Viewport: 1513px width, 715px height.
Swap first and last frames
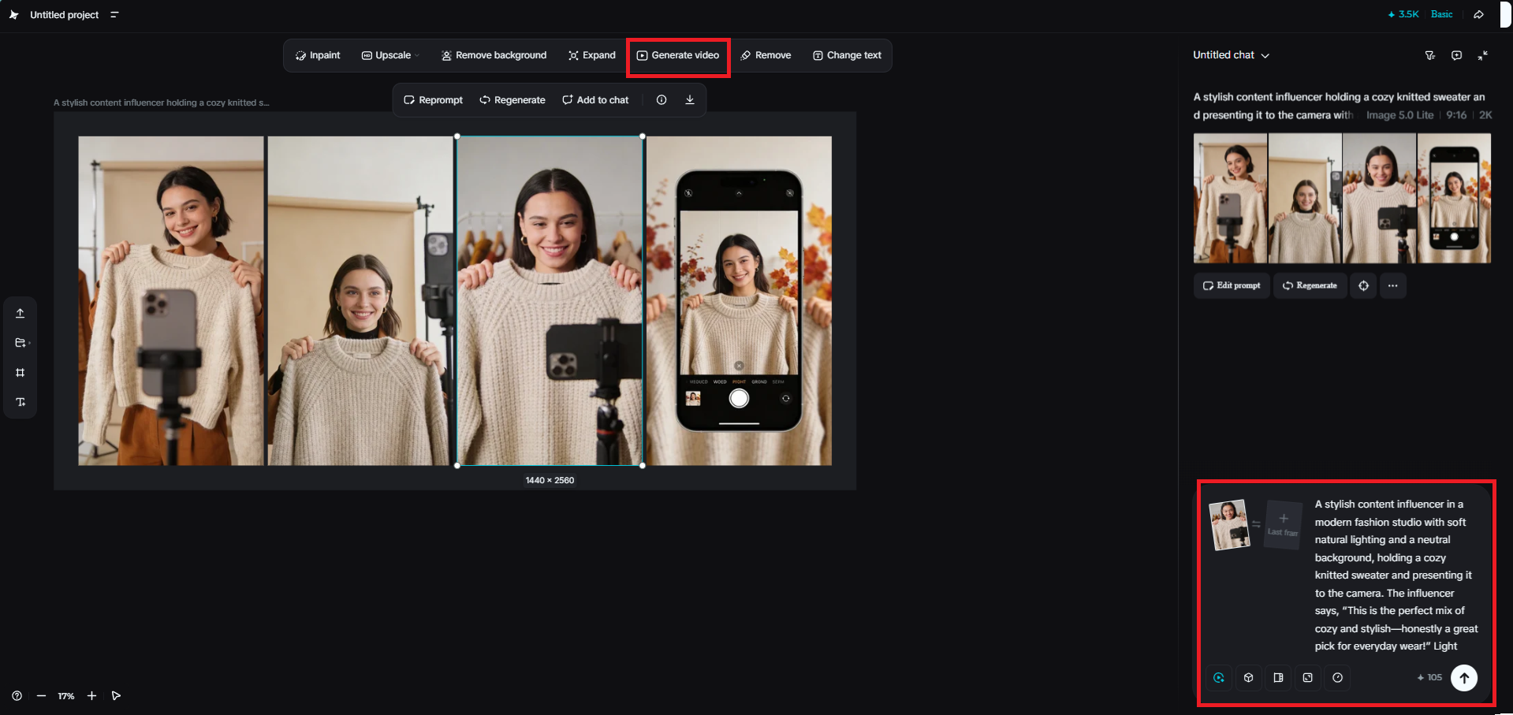coord(1257,524)
